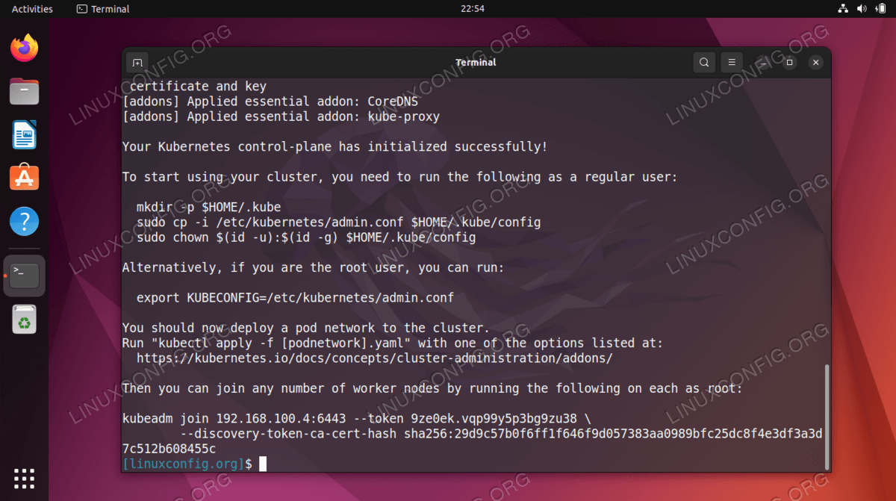The width and height of the screenshot is (896, 501).
Task: Click the volume icon in top bar
Action: pyautogui.click(x=861, y=9)
